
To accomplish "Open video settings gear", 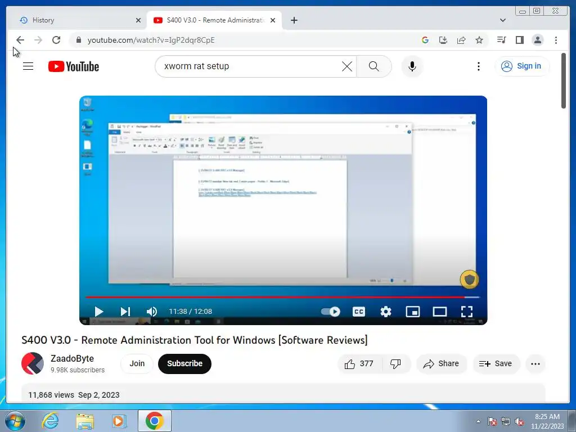I will click(x=386, y=312).
